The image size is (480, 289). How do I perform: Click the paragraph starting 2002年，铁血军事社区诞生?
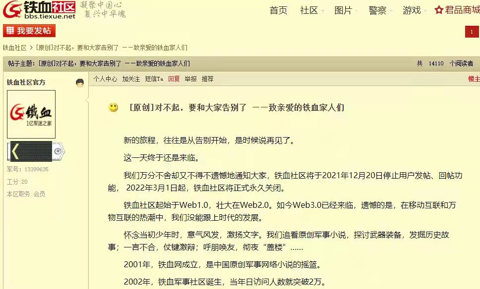tap(225, 282)
